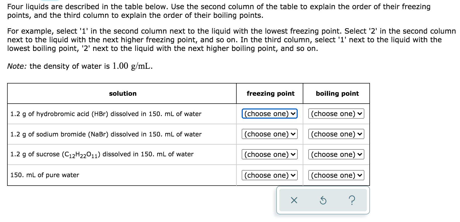Choose pure water freezing point dropdown

(x=270, y=175)
